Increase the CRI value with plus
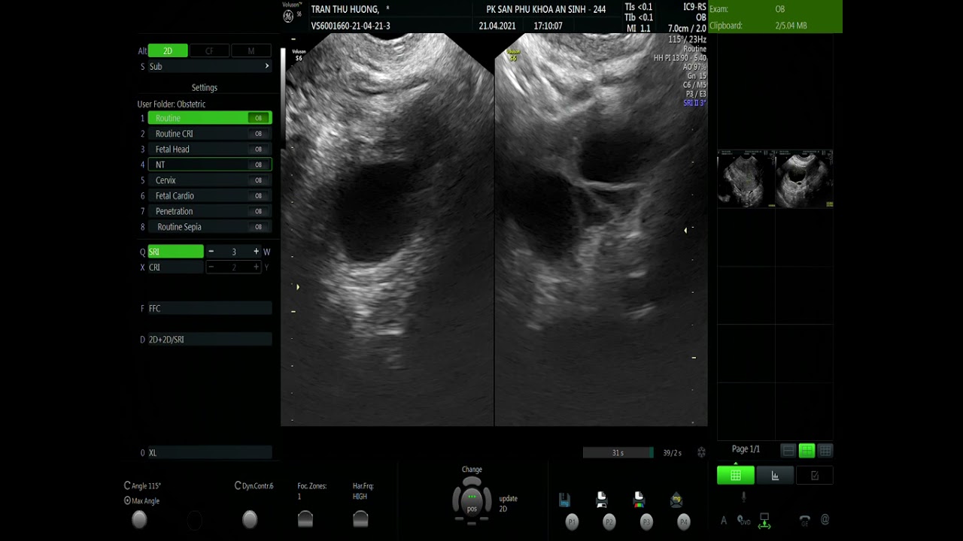The image size is (963, 541). (256, 267)
